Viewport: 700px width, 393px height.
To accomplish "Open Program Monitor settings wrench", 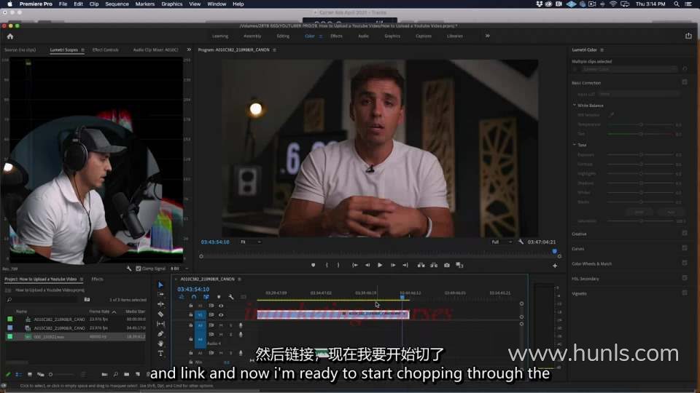I will [x=521, y=242].
